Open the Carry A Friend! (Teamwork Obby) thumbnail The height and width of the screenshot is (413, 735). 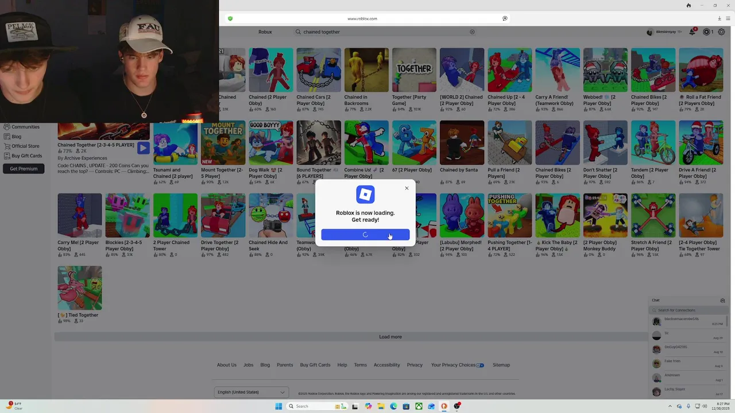tap(558, 70)
